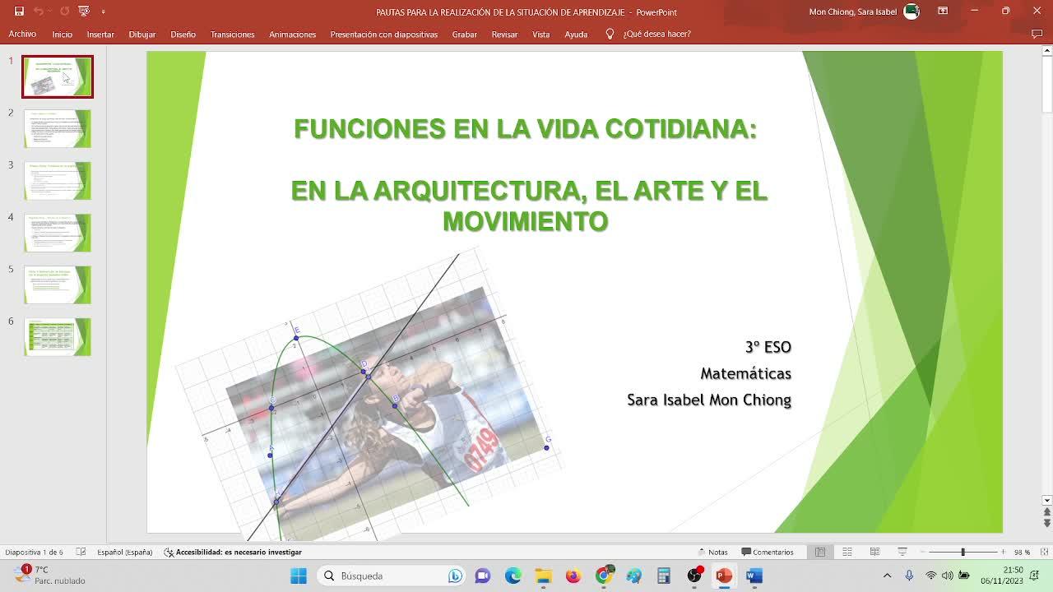Click the Diapositiva 1 de 6 status indicator
Image resolution: width=1053 pixels, height=592 pixels.
[34, 552]
